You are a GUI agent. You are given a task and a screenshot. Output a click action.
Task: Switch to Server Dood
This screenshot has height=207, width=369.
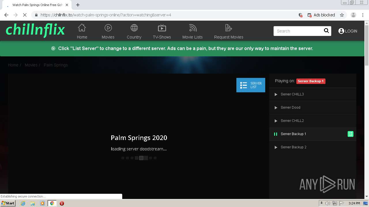pos(313,108)
